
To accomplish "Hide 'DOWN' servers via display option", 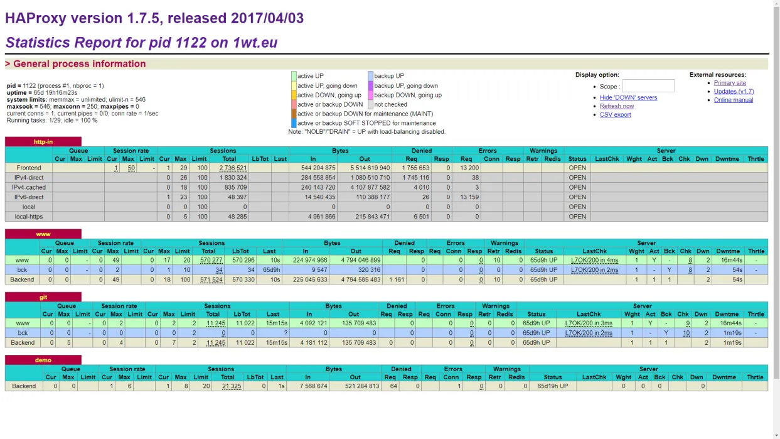I will coord(628,97).
